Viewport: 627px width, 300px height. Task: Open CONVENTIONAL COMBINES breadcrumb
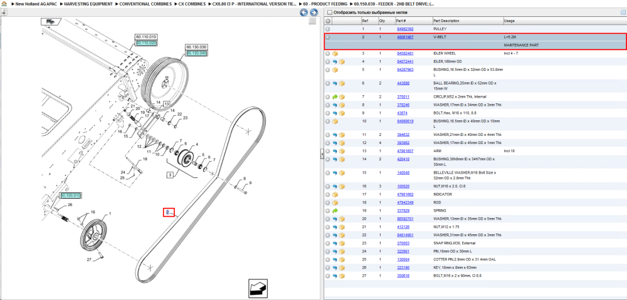[x=145, y=4]
